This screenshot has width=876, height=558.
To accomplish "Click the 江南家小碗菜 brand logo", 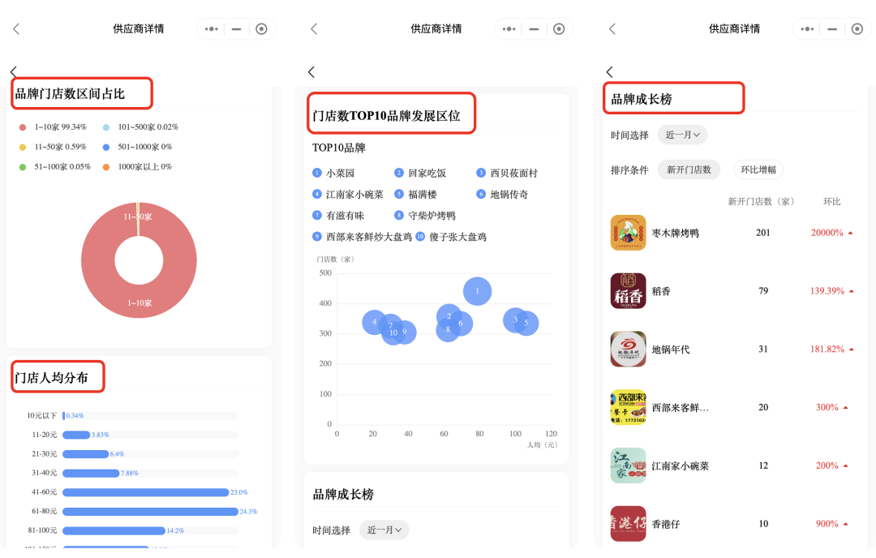I will coord(628,466).
